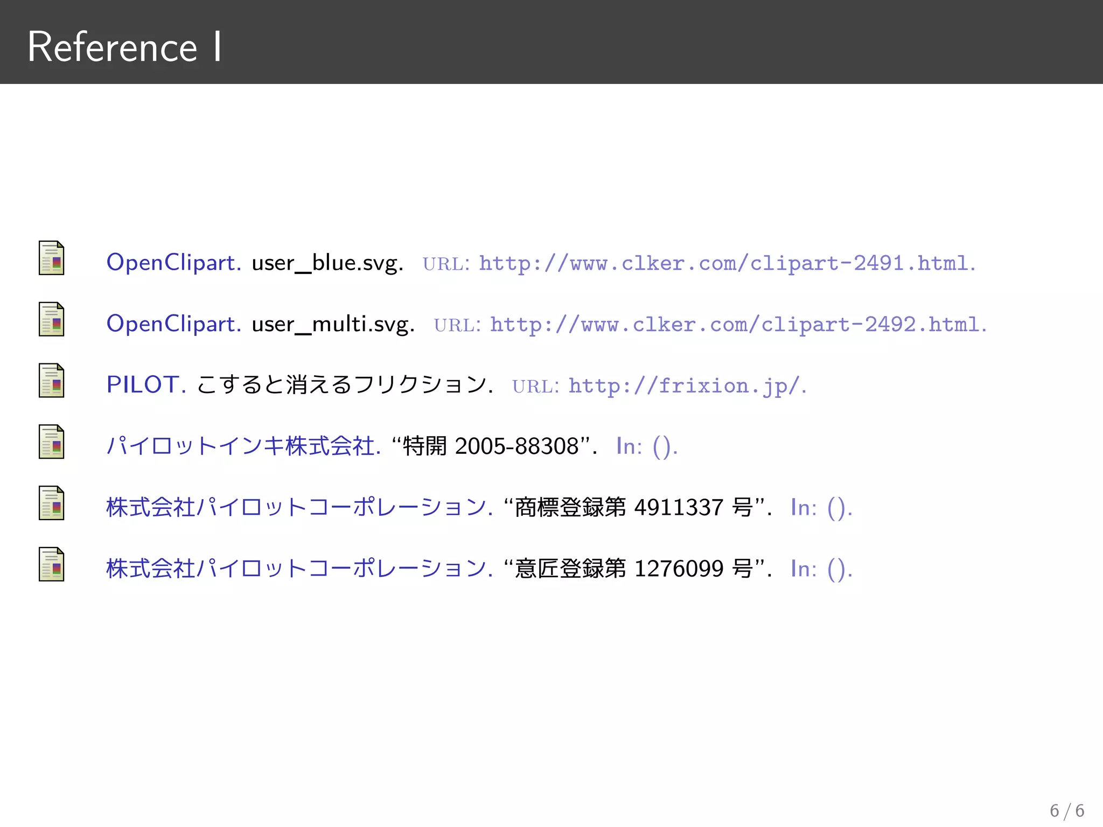
Task: Click the document icon beside 特開 2005-88308 entry
Action: pyautogui.click(x=52, y=442)
